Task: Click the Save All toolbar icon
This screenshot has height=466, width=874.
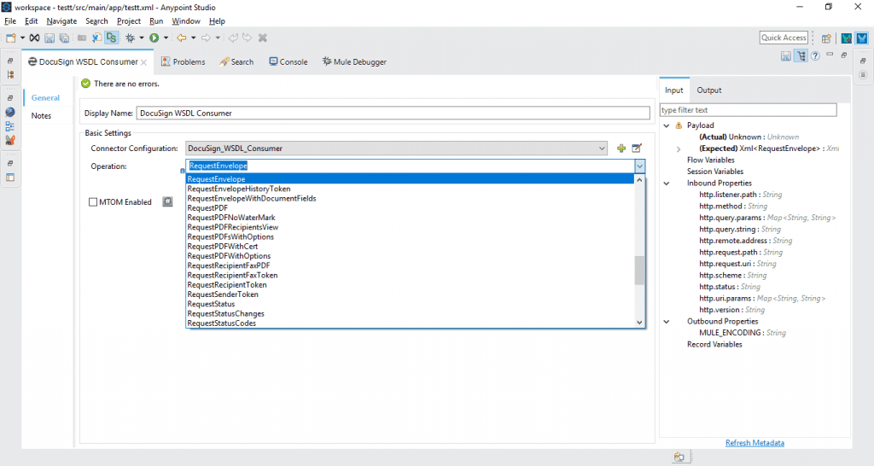Action: coord(64,38)
